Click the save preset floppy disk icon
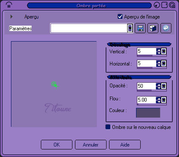179x157 pixels. 140,28
